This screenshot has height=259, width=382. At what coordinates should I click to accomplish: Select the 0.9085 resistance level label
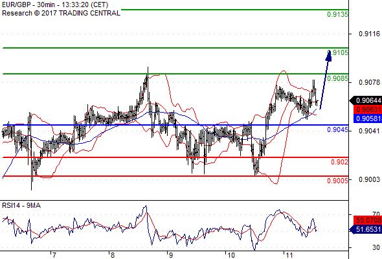click(x=337, y=78)
